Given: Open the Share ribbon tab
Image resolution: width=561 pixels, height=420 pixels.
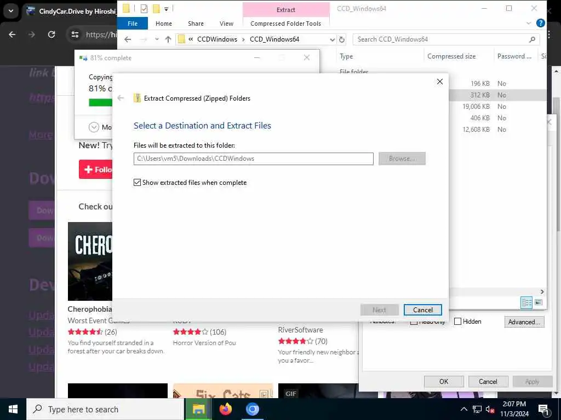Looking at the screenshot, I should click(196, 24).
